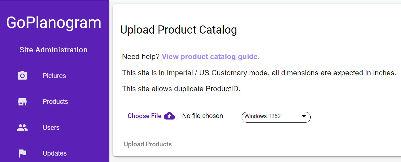Open the Pictures menu item
401x162 pixels.
click(x=54, y=76)
